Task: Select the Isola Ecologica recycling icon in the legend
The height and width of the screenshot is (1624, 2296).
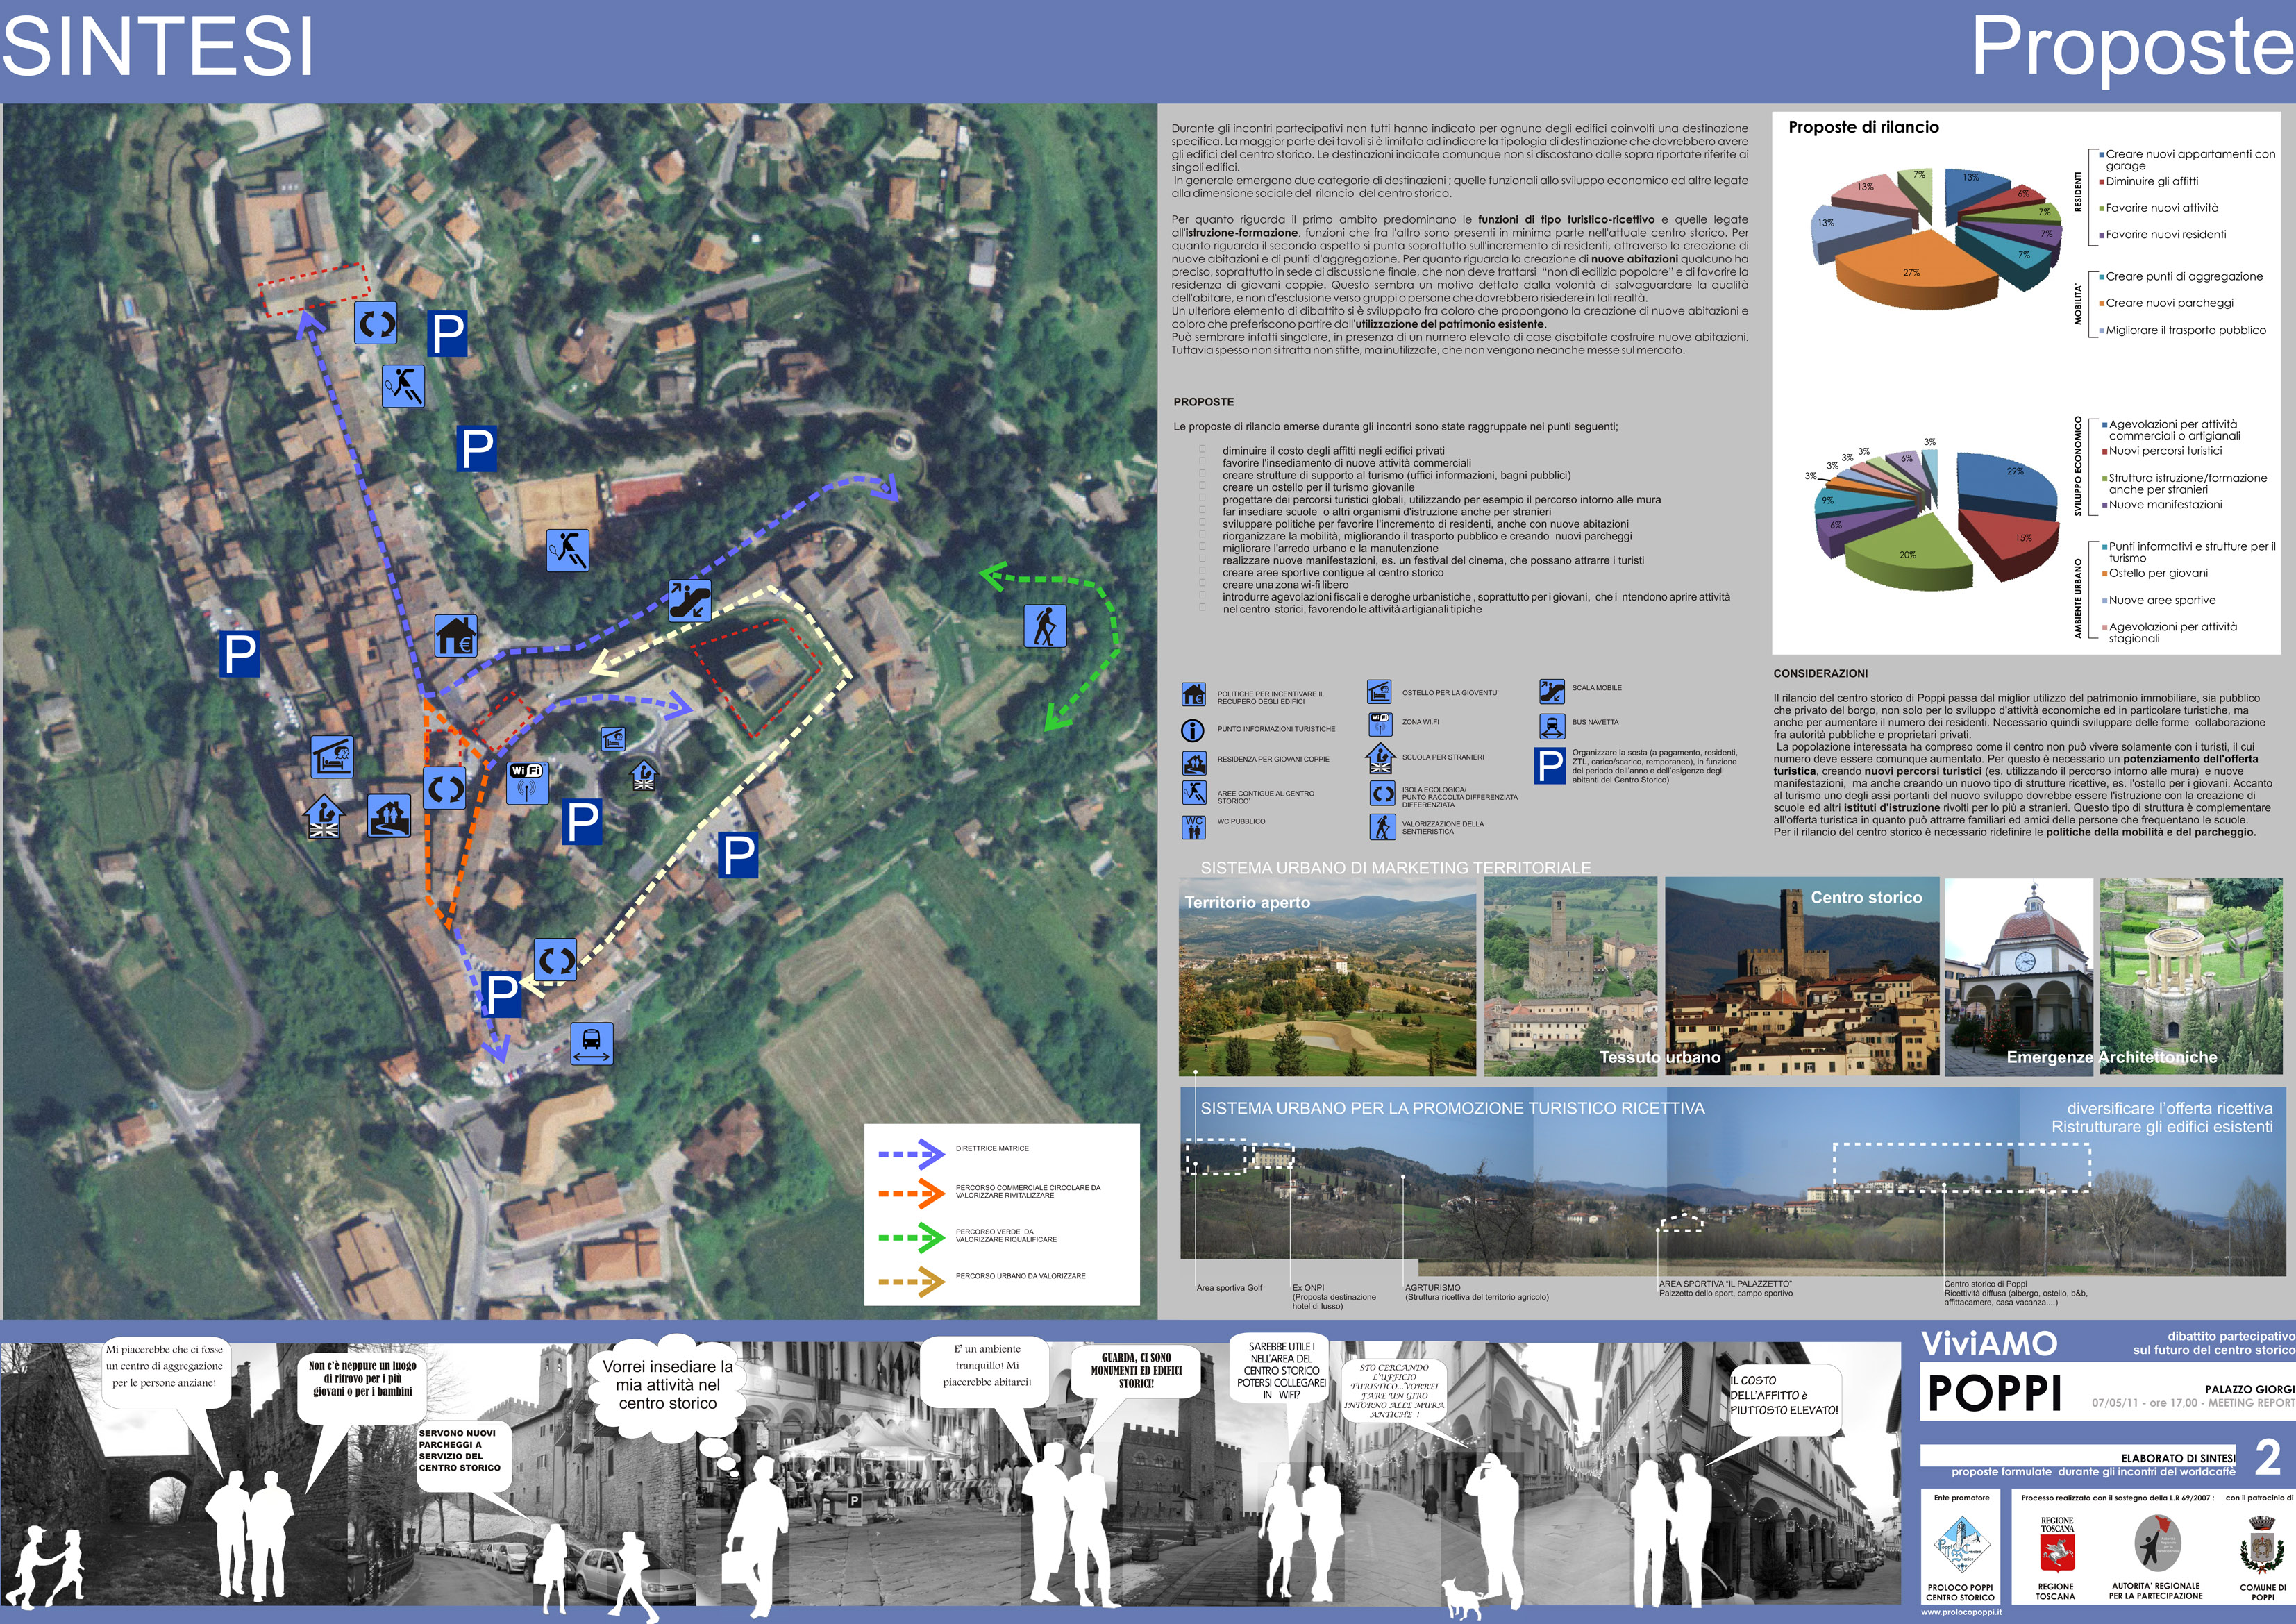Action: [x=1382, y=793]
